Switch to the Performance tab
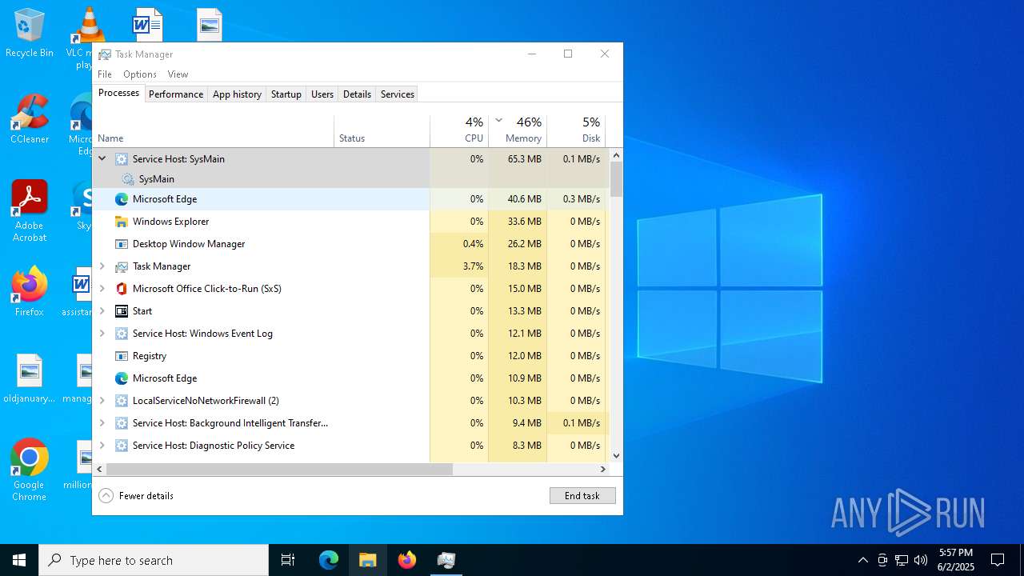Image resolution: width=1024 pixels, height=576 pixels. coord(176,94)
